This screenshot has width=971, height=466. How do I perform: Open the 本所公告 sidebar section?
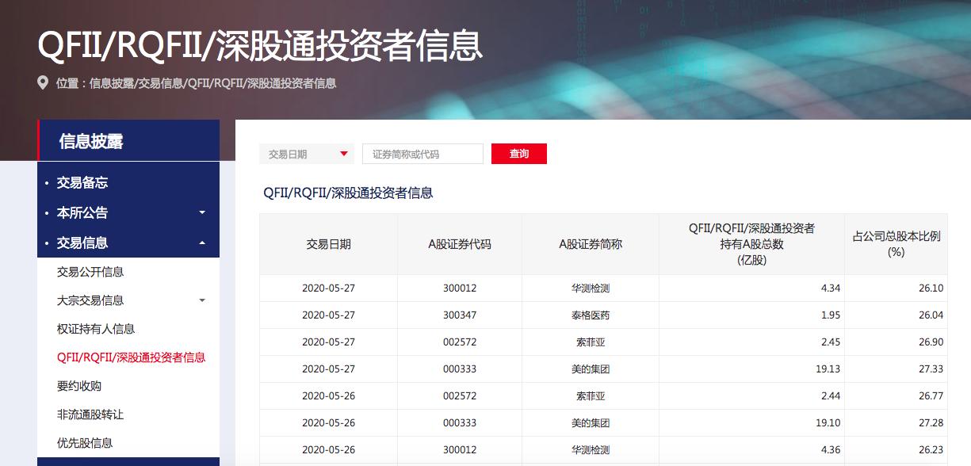click(x=82, y=212)
